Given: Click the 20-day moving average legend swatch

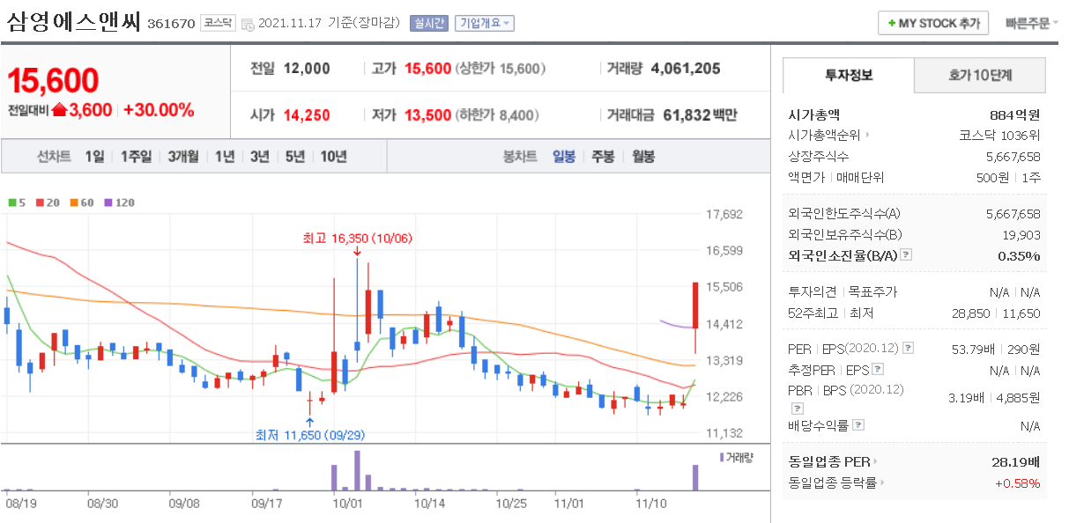Looking at the screenshot, I should (41, 203).
